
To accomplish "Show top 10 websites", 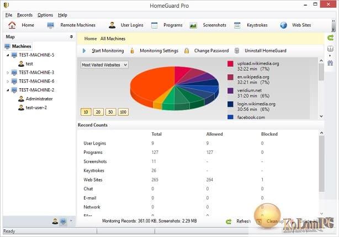I will click(86, 112).
